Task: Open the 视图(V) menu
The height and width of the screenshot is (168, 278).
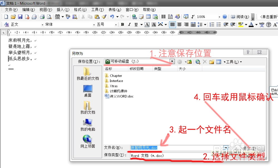Action: [x=46, y=10]
